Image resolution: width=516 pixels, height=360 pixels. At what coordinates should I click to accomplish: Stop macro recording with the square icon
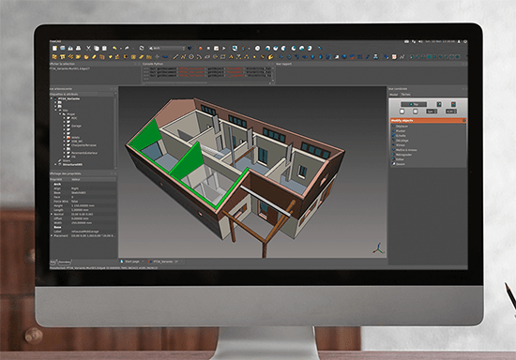click(x=208, y=49)
